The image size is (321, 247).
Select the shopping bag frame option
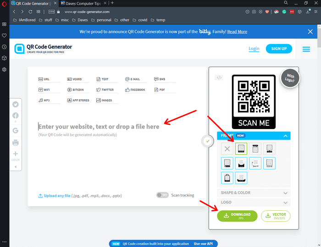click(x=227, y=178)
